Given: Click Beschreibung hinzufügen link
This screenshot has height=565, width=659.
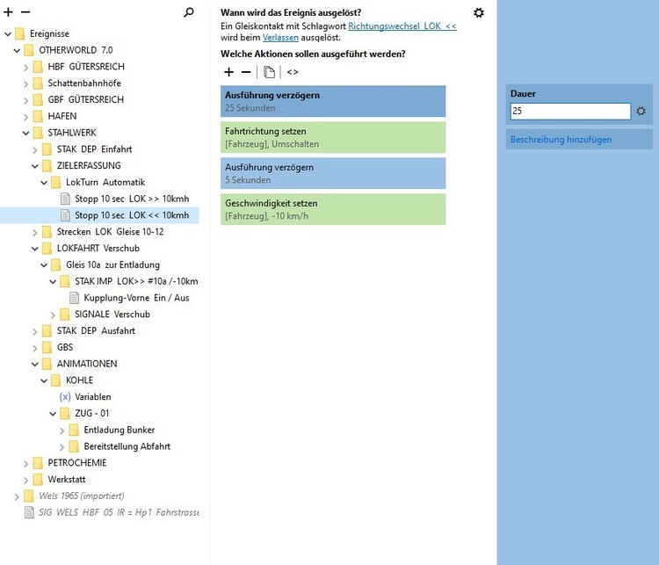Looking at the screenshot, I should point(561,140).
